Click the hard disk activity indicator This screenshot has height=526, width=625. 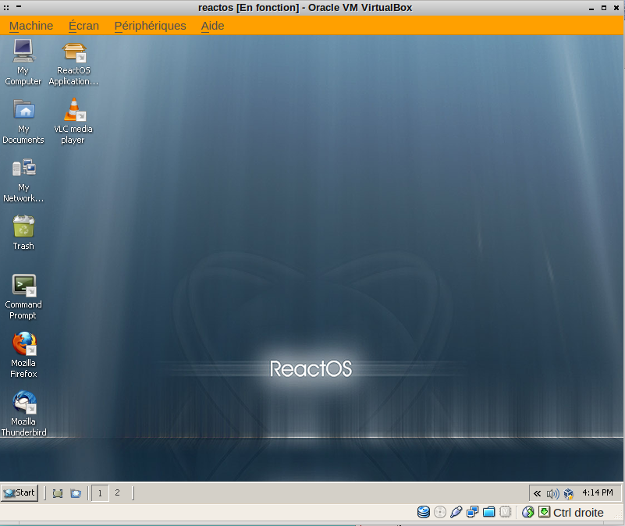(424, 512)
